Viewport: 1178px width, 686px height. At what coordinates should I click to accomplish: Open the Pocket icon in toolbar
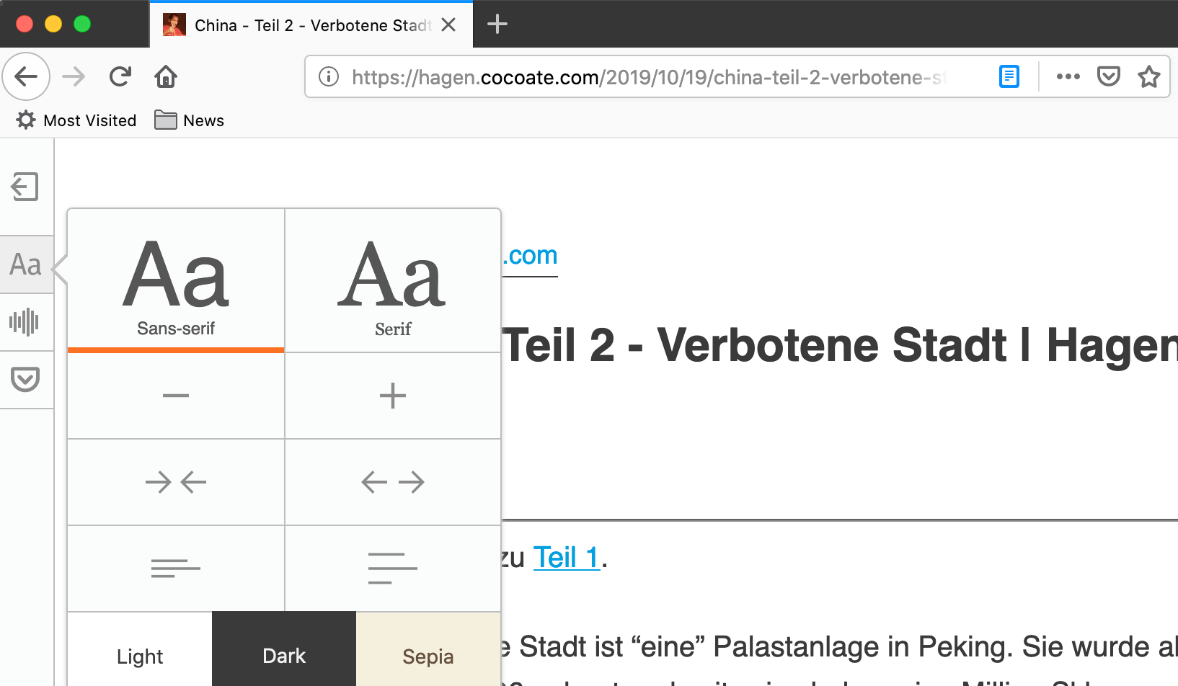point(1109,76)
